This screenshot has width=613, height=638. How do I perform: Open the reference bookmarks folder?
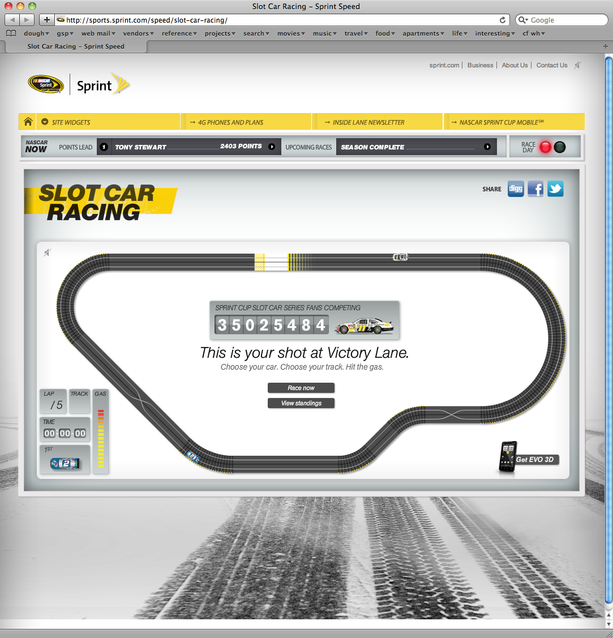tap(179, 33)
